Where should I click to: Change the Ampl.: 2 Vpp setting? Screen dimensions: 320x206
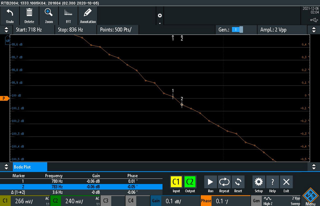pyautogui.click(x=282, y=30)
